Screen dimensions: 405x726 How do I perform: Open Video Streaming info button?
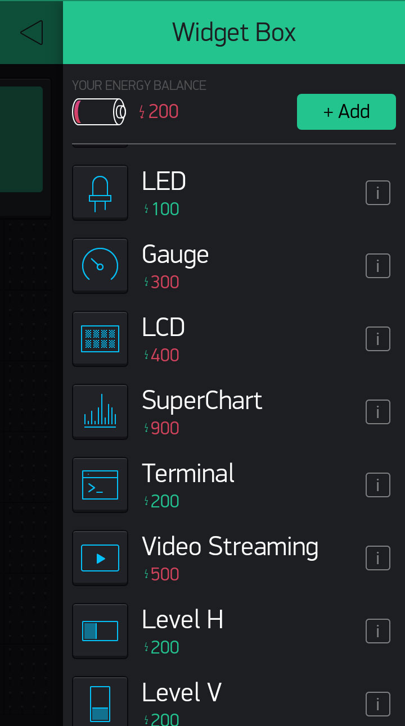click(377, 558)
